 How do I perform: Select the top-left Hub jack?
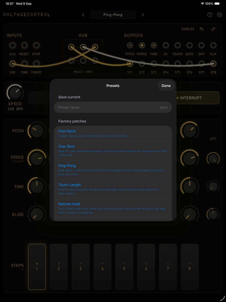(71, 47)
